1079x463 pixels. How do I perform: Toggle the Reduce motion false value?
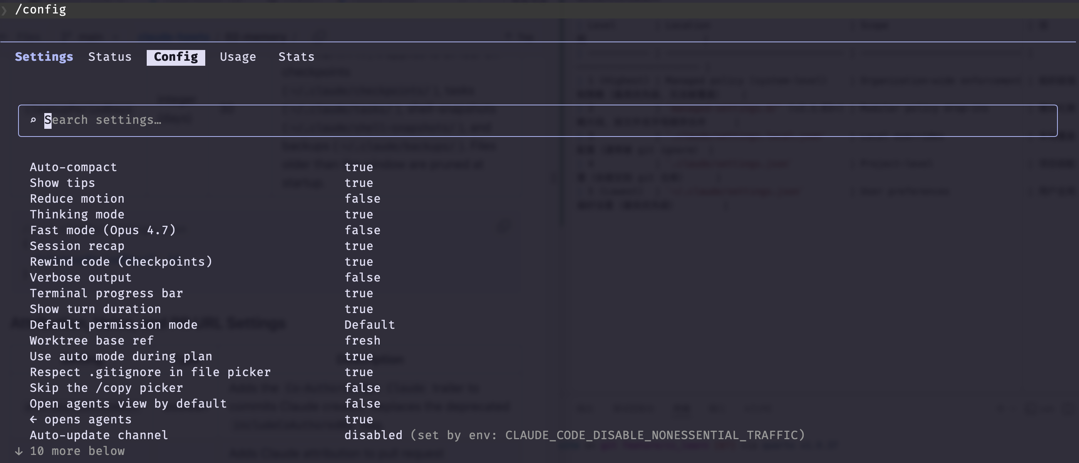pyautogui.click(x=363, y=199)
